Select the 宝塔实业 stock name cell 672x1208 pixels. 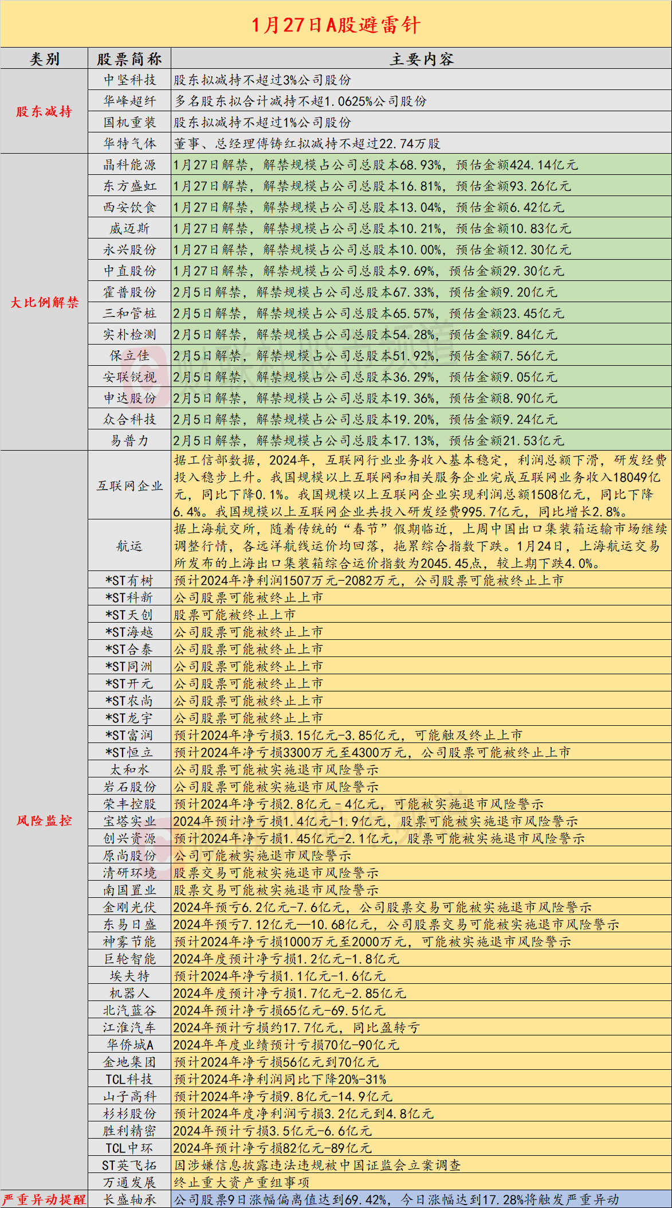(x=129, y=821)
